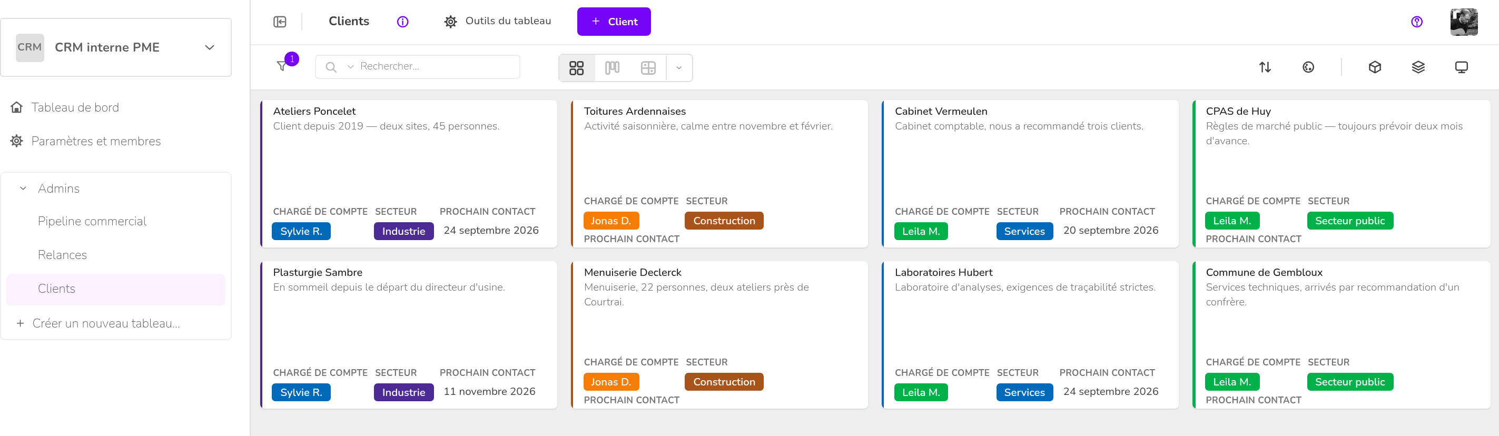Click Leila M. tag on Commune de Gembloux
This screenshot has height=436, width=1499.
[x=1232, y=382]
